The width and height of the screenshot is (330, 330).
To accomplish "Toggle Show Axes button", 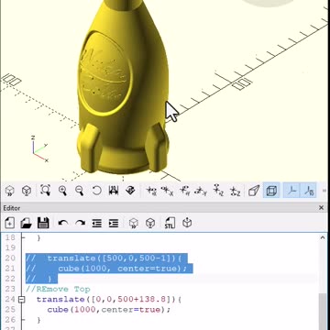I will [x=291, y=191].
